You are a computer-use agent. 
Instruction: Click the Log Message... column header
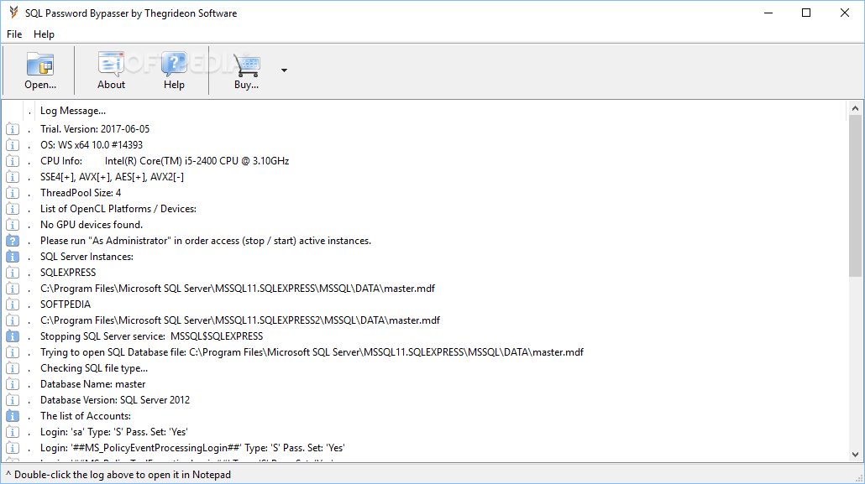coord(73,111)
